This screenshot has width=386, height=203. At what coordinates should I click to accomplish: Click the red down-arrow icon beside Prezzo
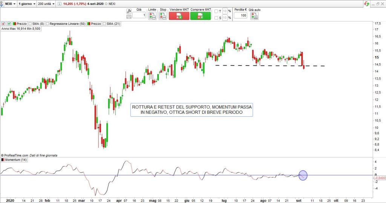(3, 24)
